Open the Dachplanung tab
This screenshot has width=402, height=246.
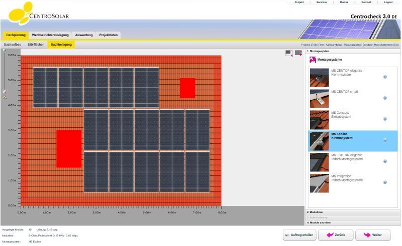pyautogui.click(x=16, y=35)
